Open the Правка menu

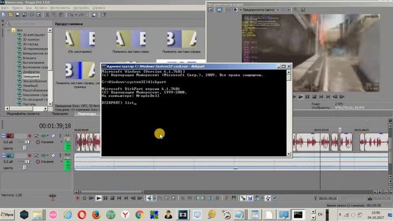17,8
